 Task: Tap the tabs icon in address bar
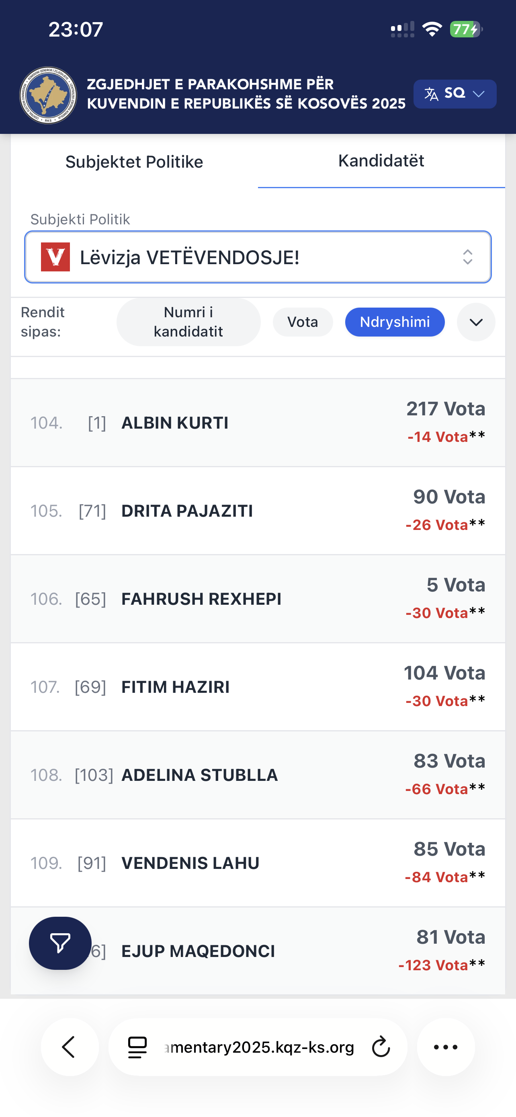point(138,1047)
